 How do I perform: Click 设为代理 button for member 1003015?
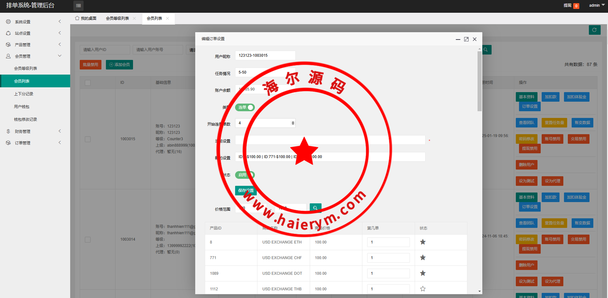(552, 181)
